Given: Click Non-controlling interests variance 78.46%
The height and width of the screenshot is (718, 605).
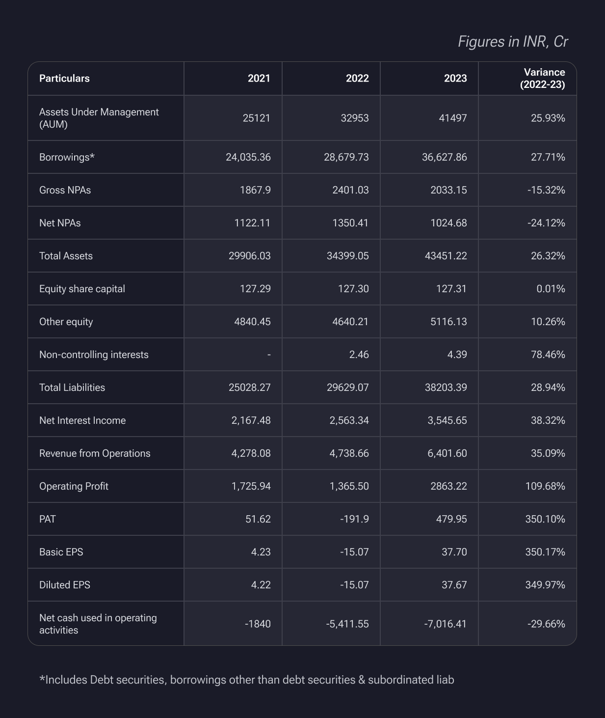Looking at the screenshot, I should click(x=548, y=355).
